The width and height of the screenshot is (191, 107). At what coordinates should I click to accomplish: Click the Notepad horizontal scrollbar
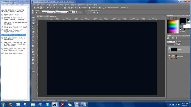tap(14, 100)
